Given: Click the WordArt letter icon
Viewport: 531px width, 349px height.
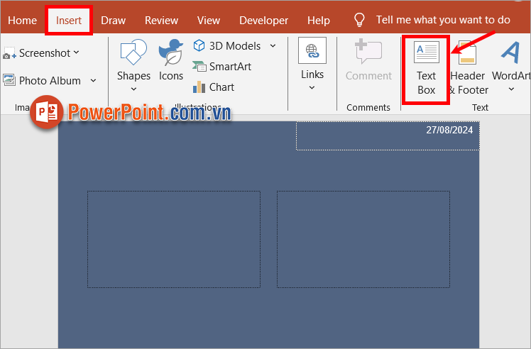Looking at the screenshot, I should [510, 52].
